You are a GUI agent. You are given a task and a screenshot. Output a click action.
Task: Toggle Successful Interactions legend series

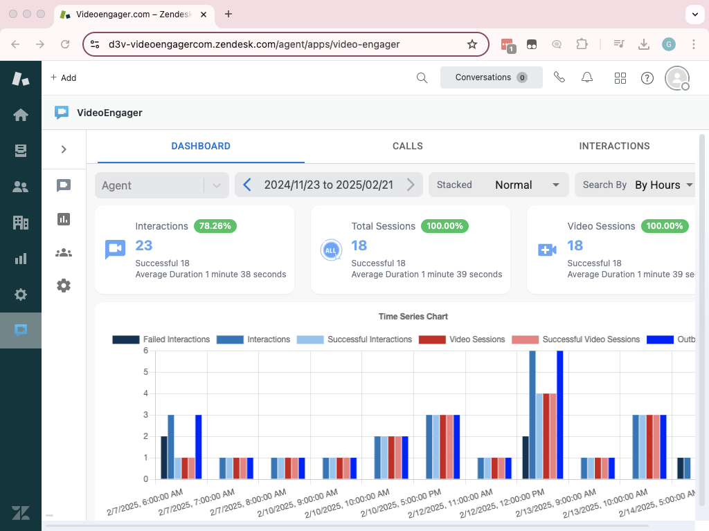tap(354, 339)
